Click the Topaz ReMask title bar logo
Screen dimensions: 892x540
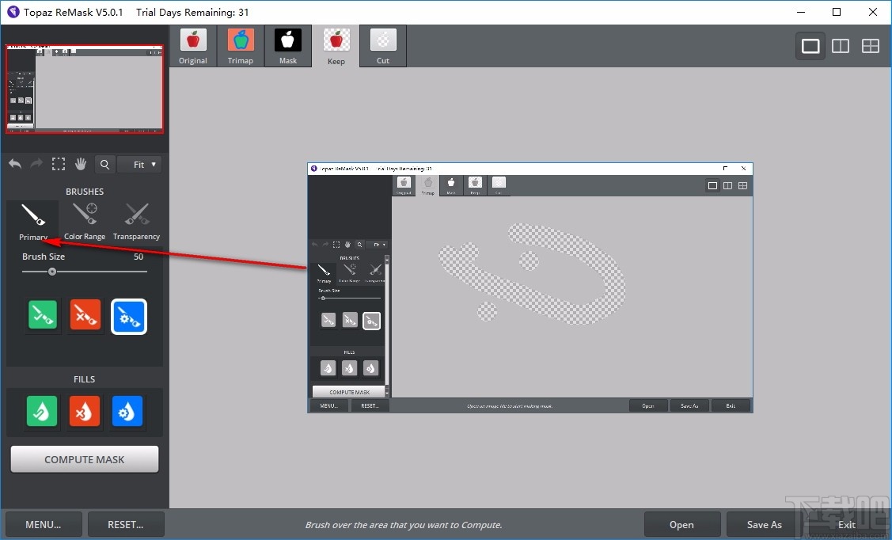point(13,12)
